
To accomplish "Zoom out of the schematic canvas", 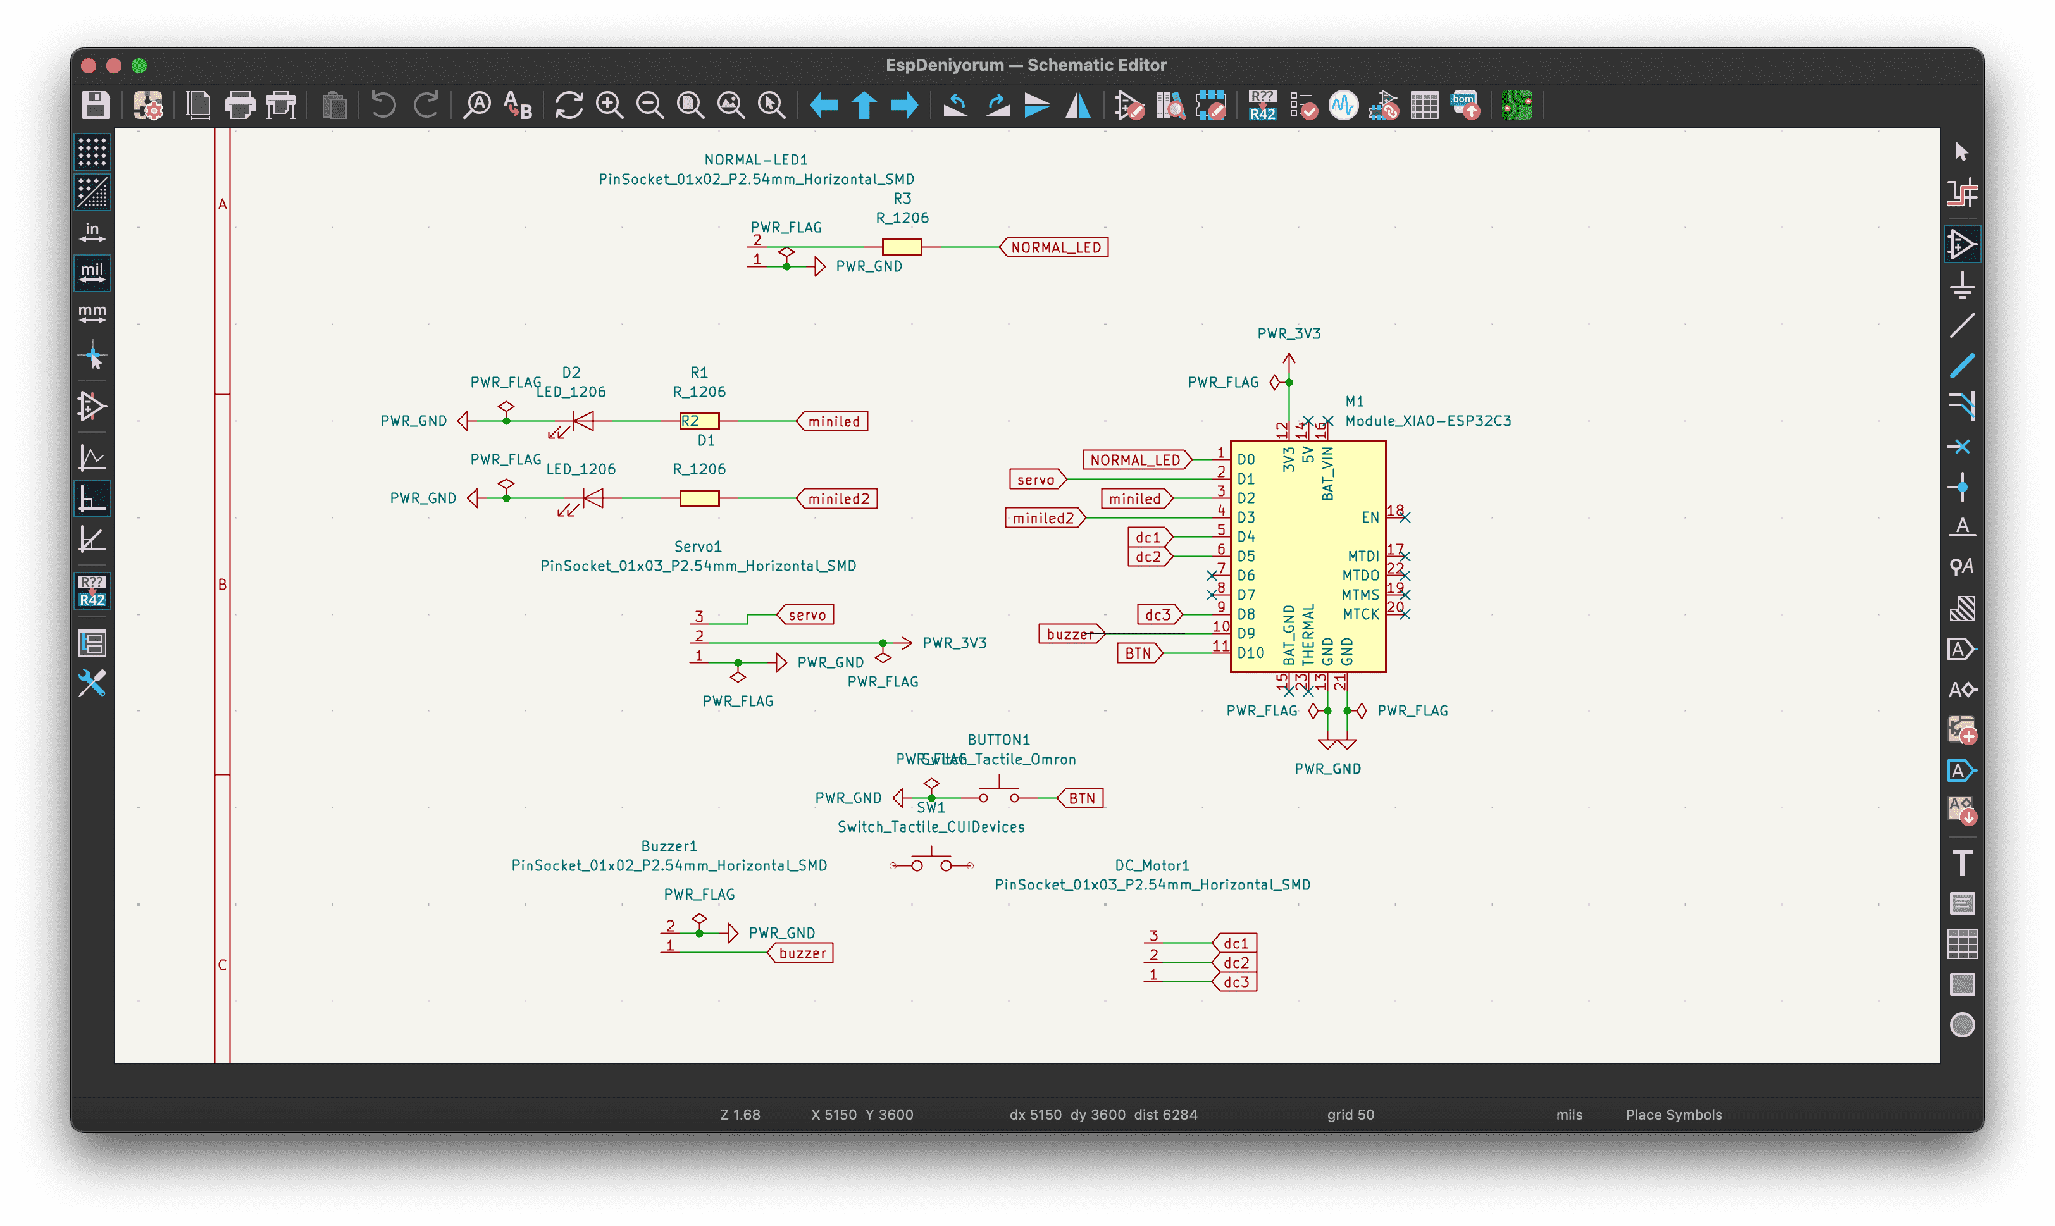I will (x=650, y=106).
